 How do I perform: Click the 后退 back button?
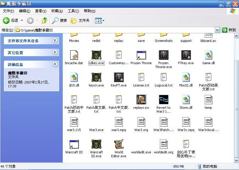11,21
